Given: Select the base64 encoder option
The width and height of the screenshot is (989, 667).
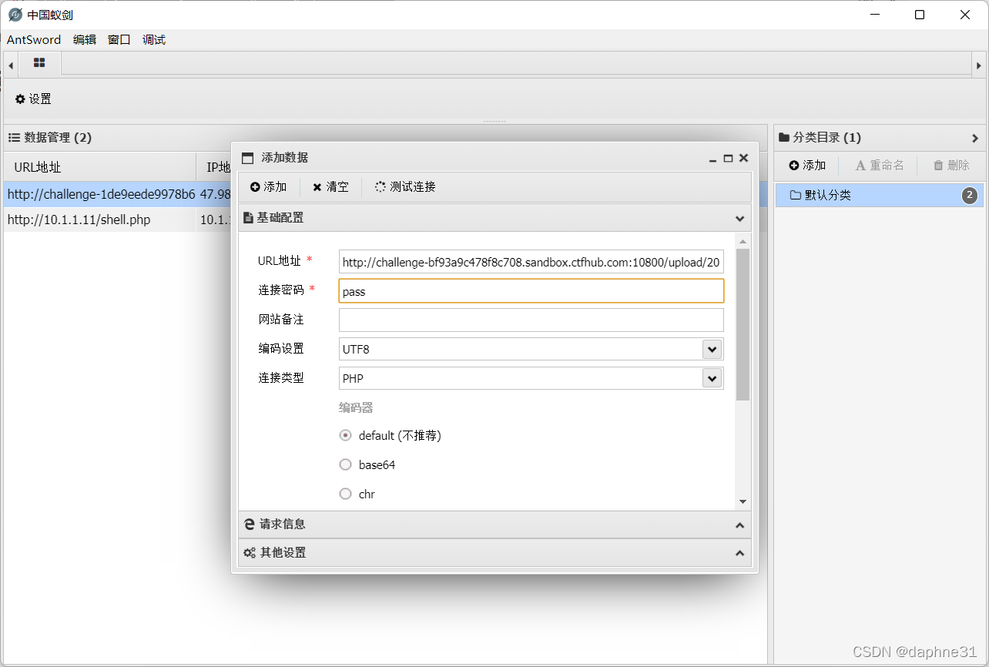Looking at the screenshot, I should tap(346, 465).
